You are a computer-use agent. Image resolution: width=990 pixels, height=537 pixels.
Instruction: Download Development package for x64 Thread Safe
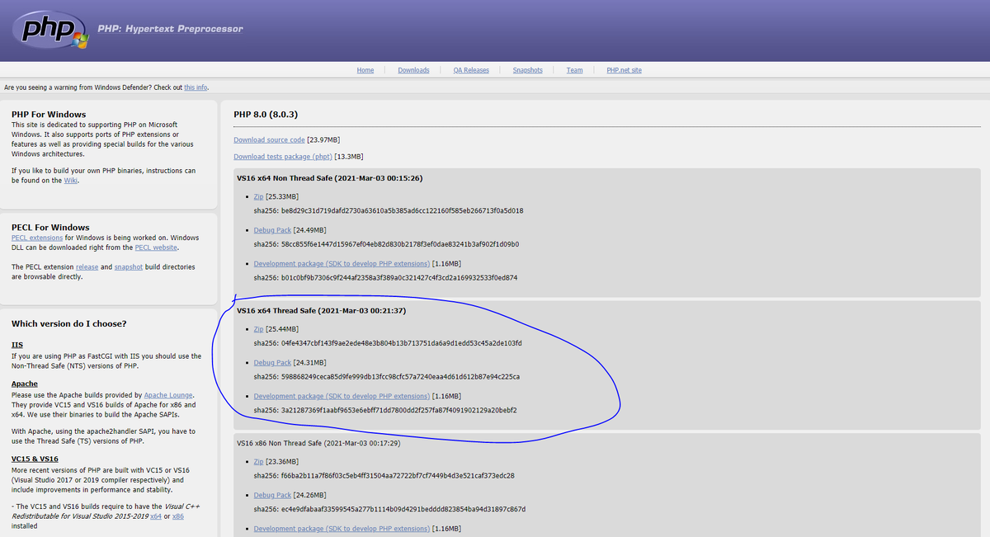342,397
